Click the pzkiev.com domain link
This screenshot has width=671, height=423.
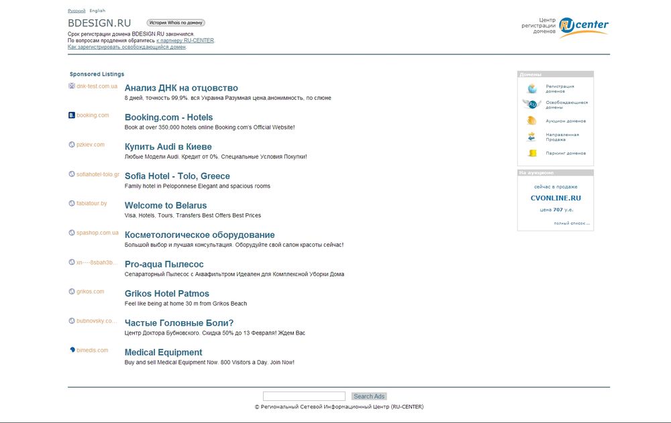(x=91, y=145)
